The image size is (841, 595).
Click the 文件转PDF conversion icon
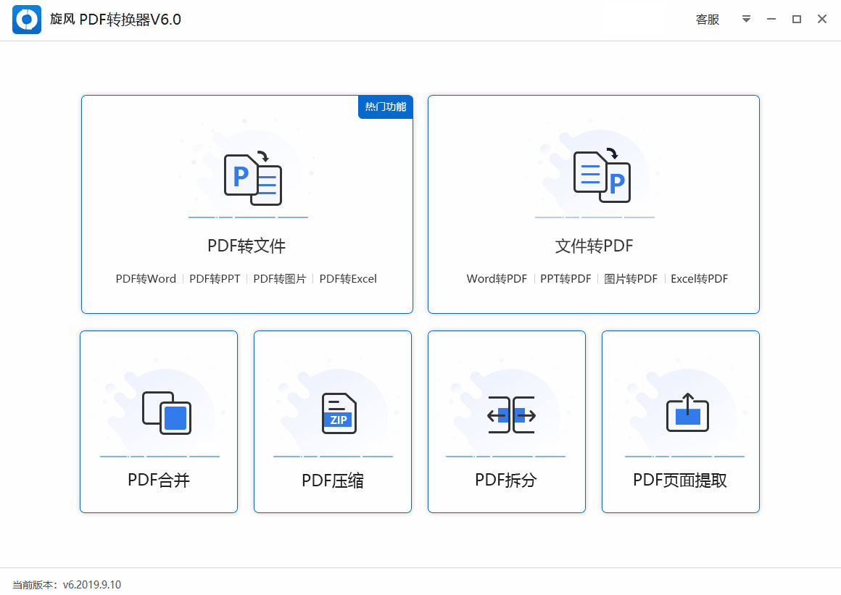tap(601, 177)
